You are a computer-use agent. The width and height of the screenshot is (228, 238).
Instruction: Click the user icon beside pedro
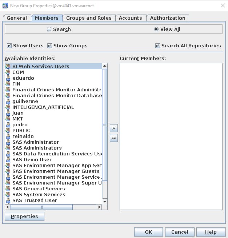click(x=8, y=124)
